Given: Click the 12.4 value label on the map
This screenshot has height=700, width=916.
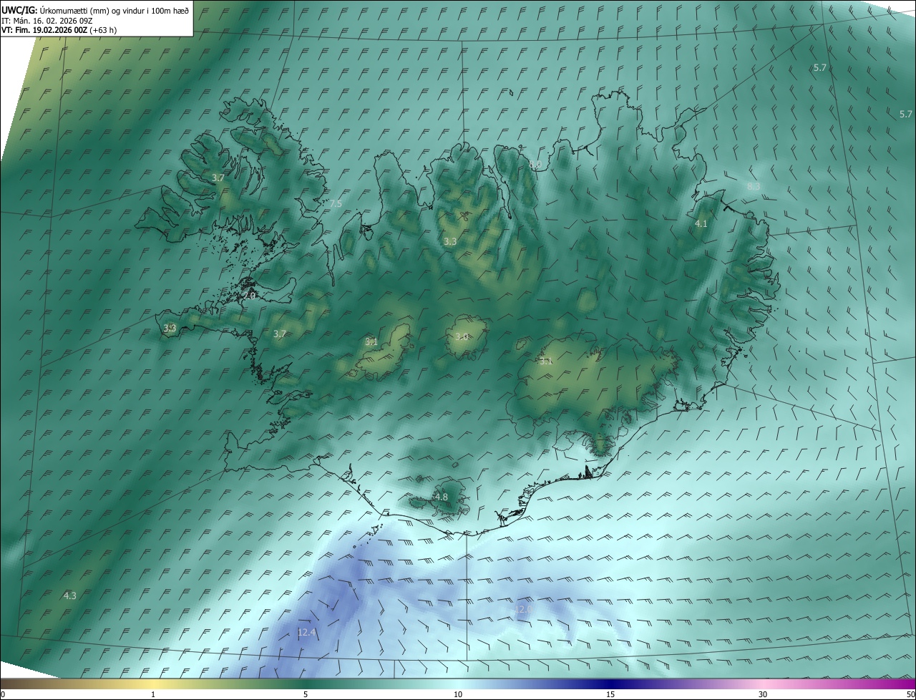Looking at the screenshot, I should click(x=306, y=632).
